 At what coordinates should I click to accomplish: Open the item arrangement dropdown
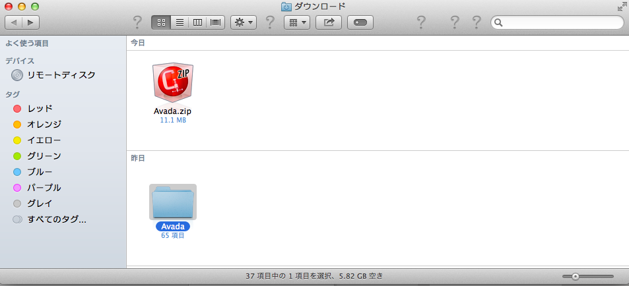coord(297,22)
